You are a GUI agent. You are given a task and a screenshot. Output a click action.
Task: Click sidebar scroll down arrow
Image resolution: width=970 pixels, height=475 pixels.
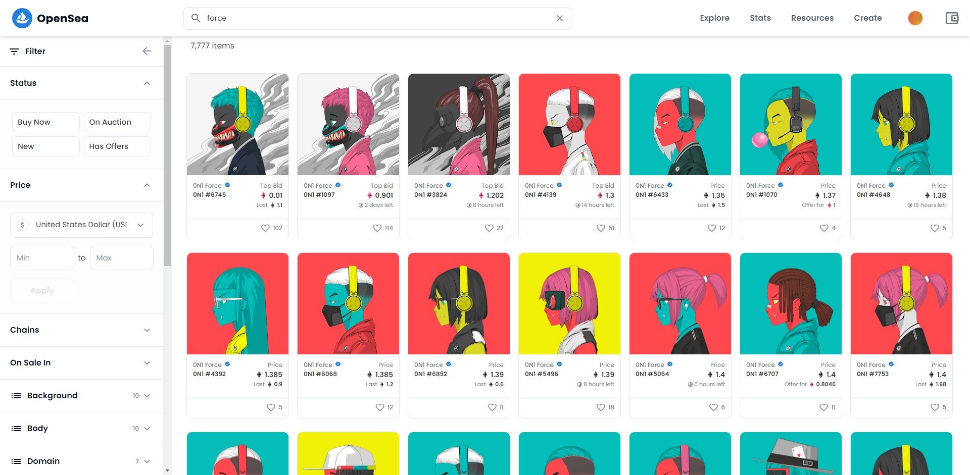click(x=168, y=470)
